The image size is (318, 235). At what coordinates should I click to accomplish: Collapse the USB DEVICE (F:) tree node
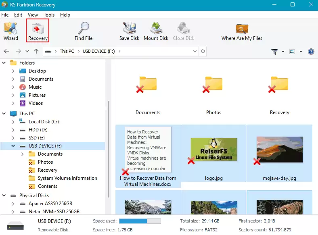13,146
